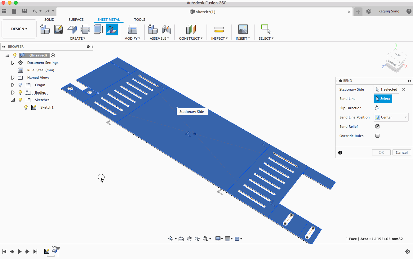Enable the Override Rules checkbox
The width and height of the screenshot is (413, 259).
coord(377,136)
